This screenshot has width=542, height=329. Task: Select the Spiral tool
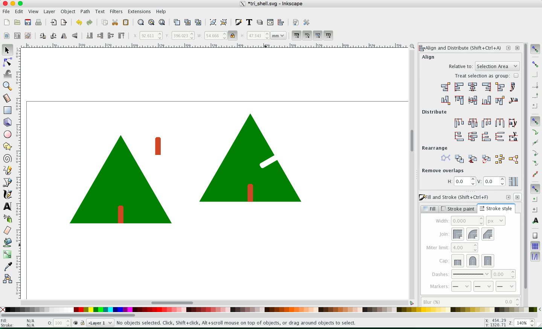tap(7, 158)
